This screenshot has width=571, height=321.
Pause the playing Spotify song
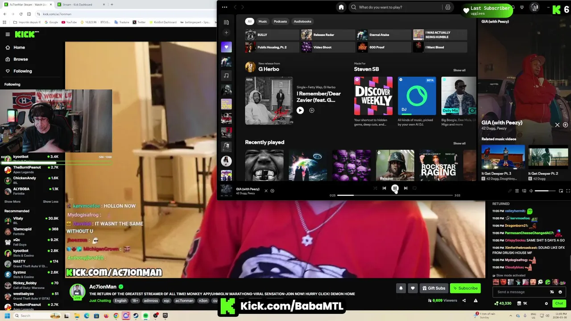395,188
